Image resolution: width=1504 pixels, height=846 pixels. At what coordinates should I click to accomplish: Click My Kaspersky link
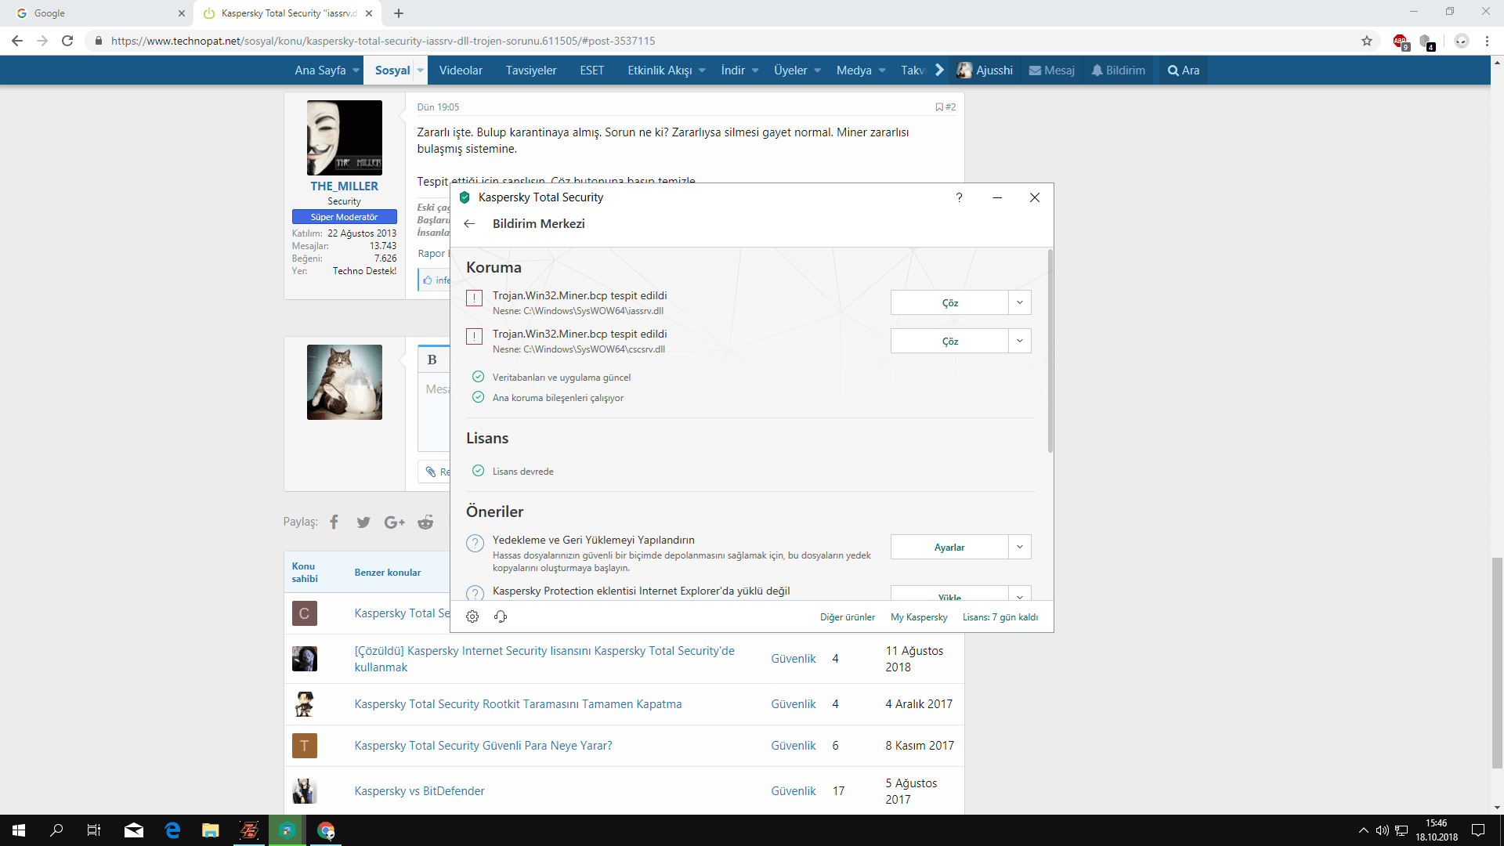(x=919, y=617)
